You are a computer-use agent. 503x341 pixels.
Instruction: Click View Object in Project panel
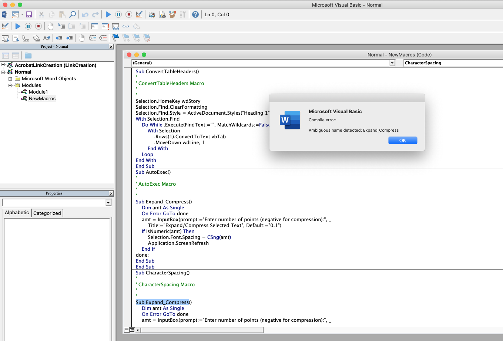[16, 56]
